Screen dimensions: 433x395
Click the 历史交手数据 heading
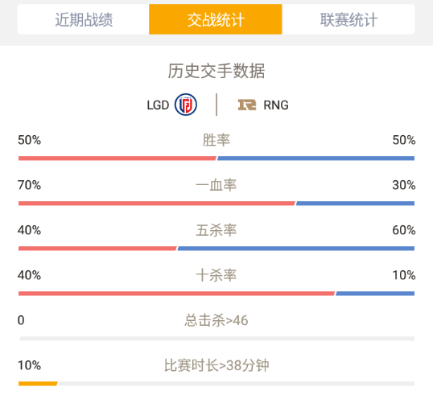tap(216, 71)
